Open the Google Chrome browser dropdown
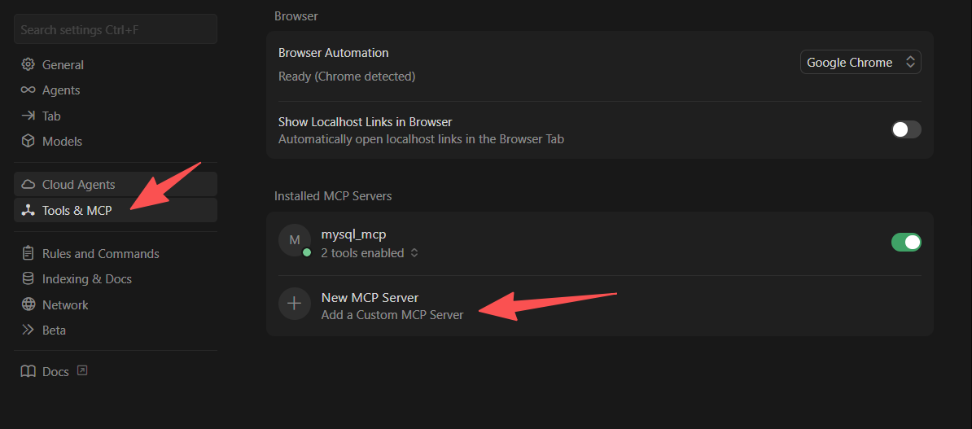The width and height of the screenshot is (972, 429). pyautogui.click(x=860, y=63)
